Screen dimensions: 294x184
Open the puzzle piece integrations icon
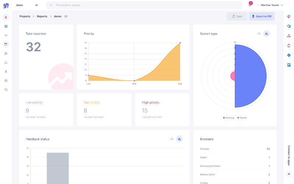pyautogui.click(x=6, y=53)
